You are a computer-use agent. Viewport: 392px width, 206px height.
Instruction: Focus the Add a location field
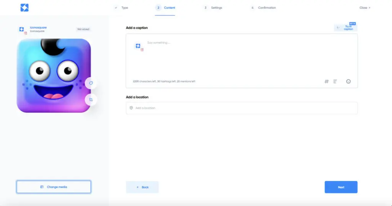click(245, 108)
